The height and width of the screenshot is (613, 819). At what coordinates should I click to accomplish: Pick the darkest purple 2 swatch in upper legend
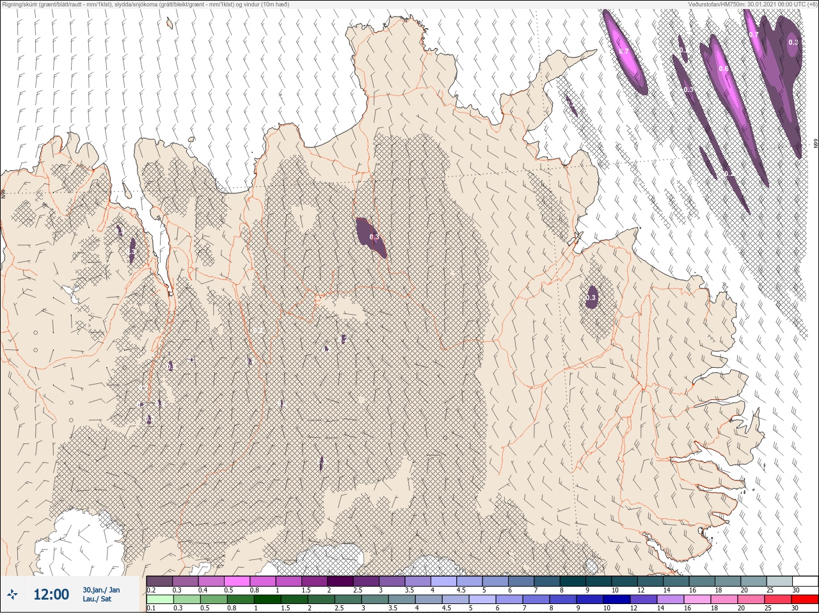click(x=340, y=581)
